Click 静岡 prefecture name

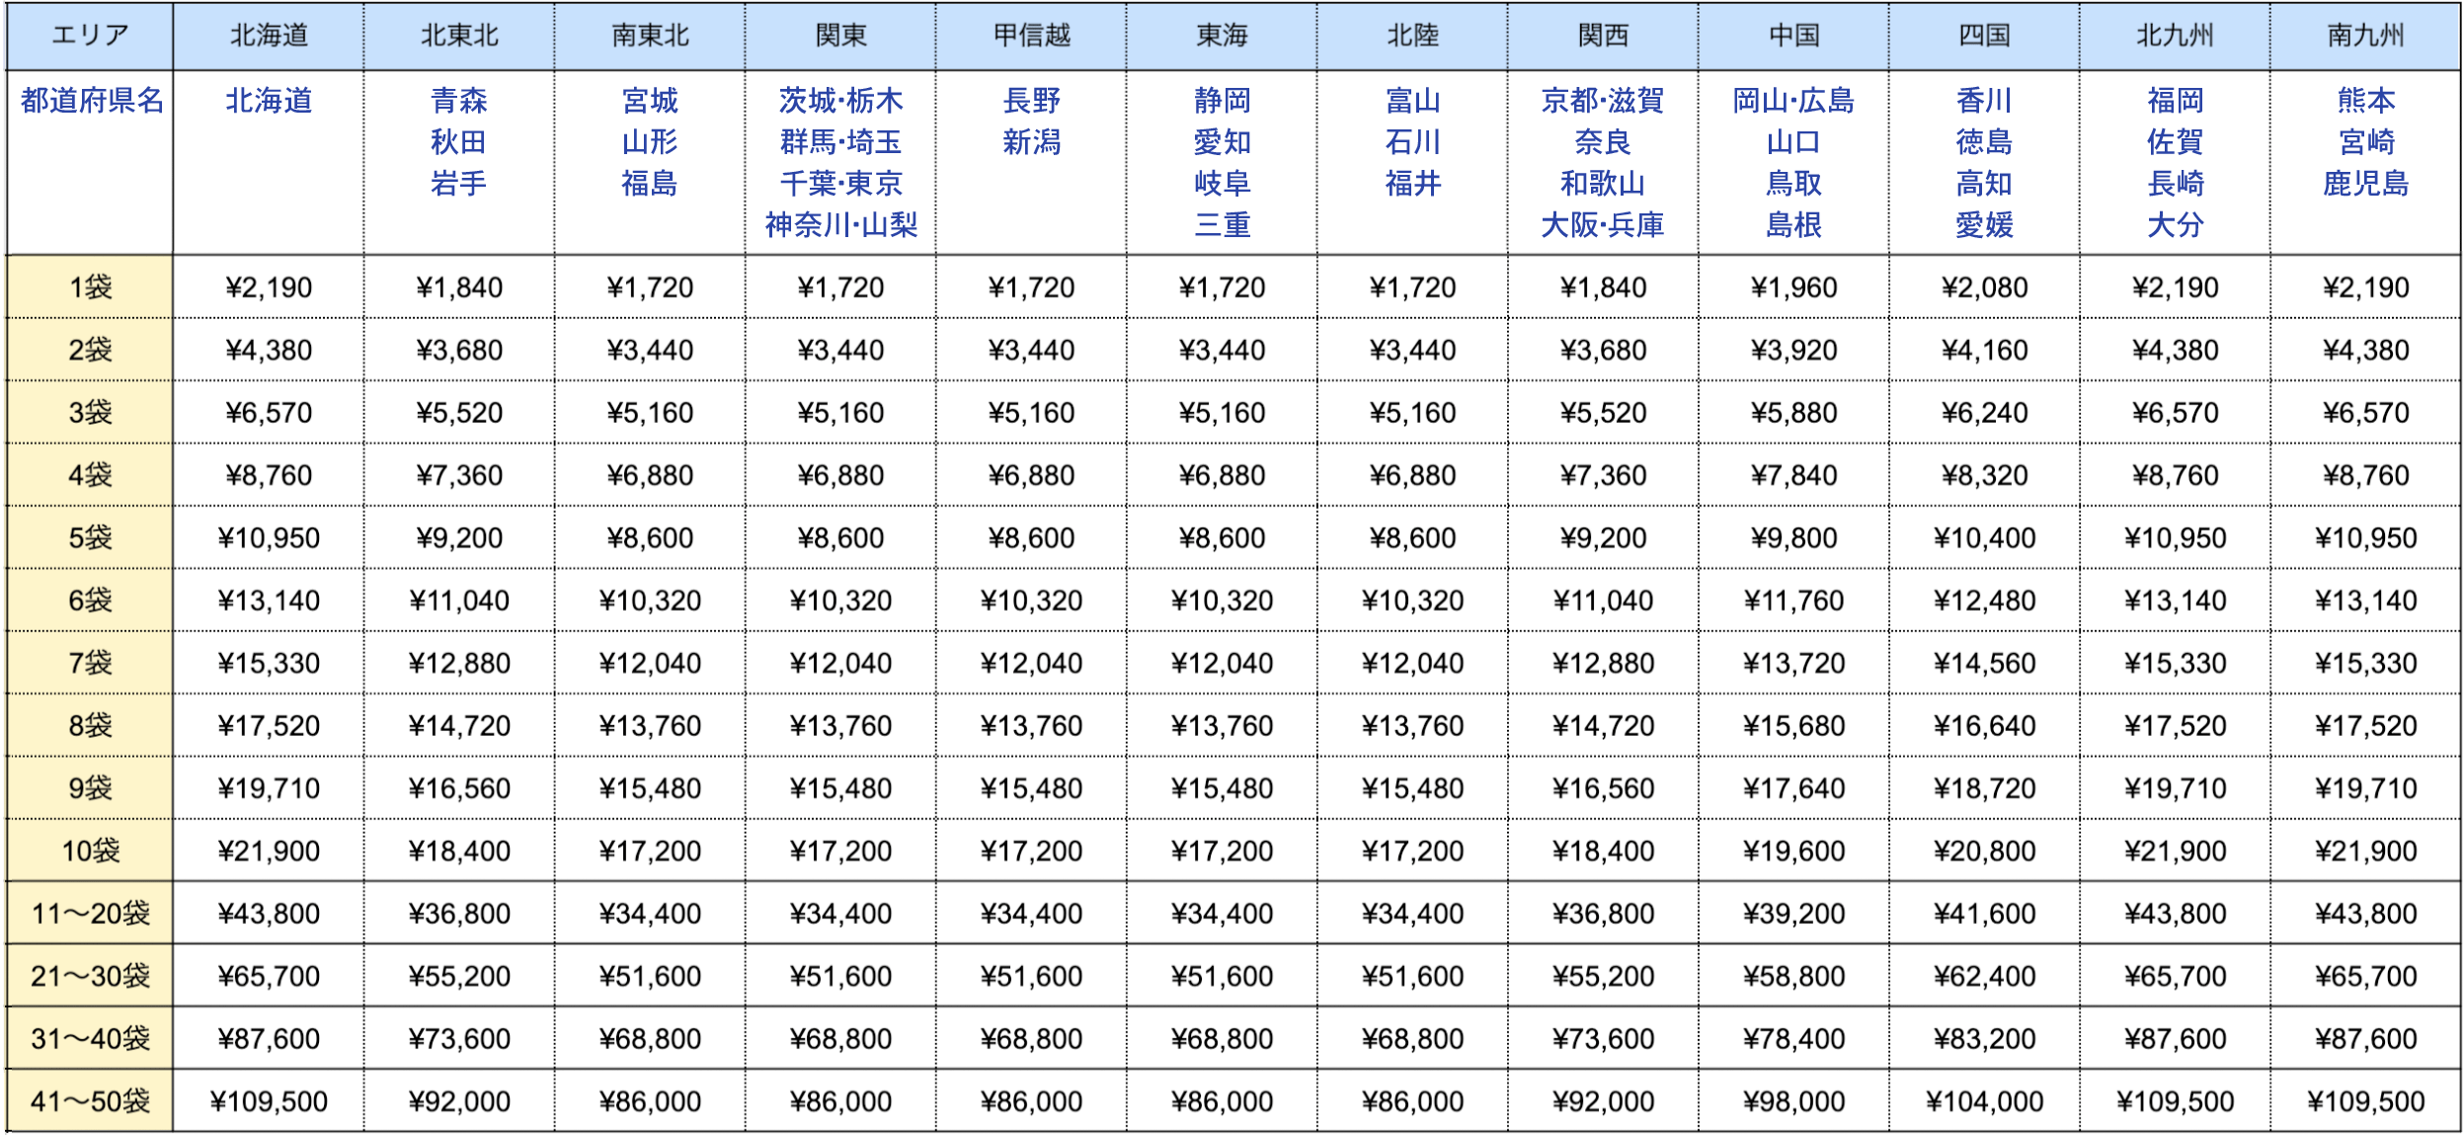[x=1222, y=101]
